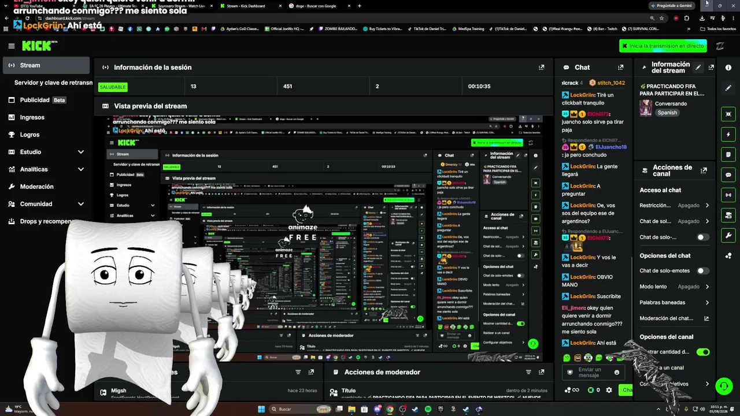740x416 pixels.
Task: Click the username stitch_1042 in chat
Action: tap(611, 83)
